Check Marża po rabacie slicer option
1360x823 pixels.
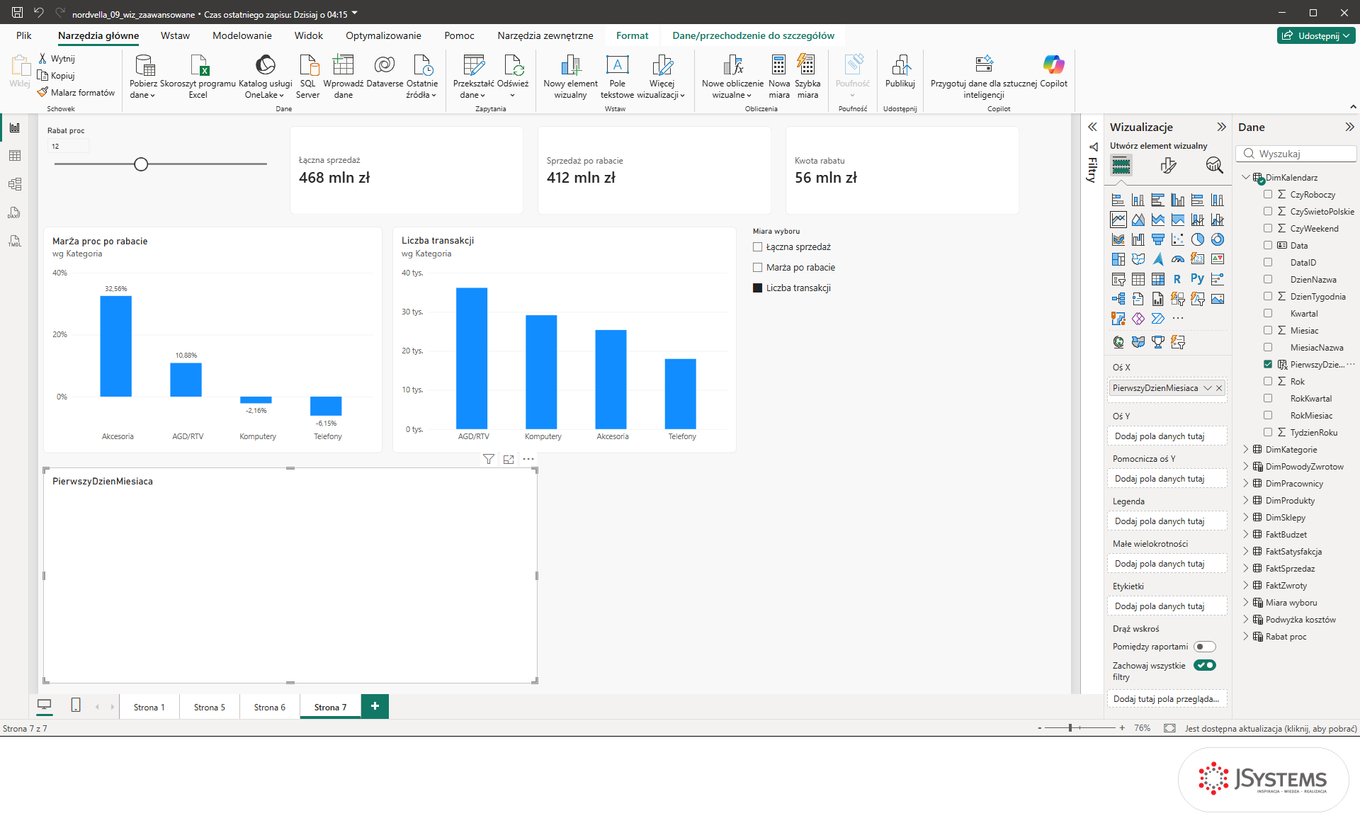click(757, 268)
